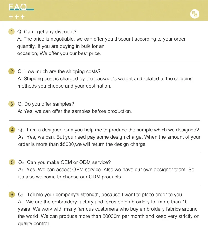
Task: Click the number 1 circle badge
Action: 12,32
